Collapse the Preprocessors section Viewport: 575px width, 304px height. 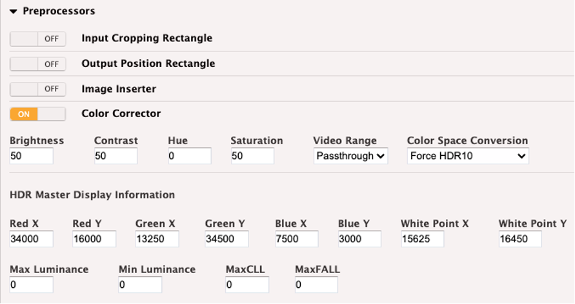[x=14, y=12]
